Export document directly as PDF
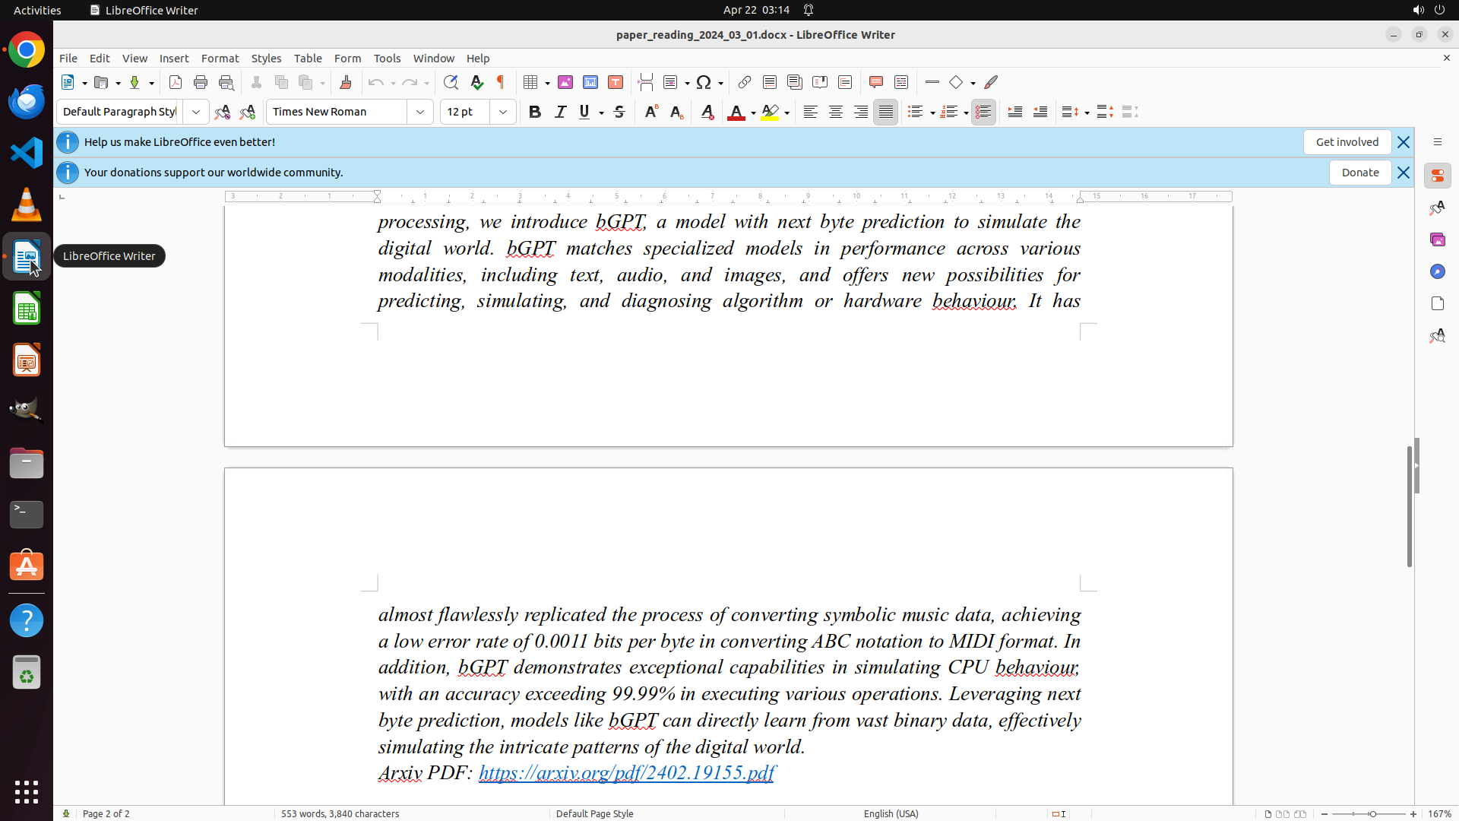This screenshot has height=821, width=1459. [x=176, y=82]
